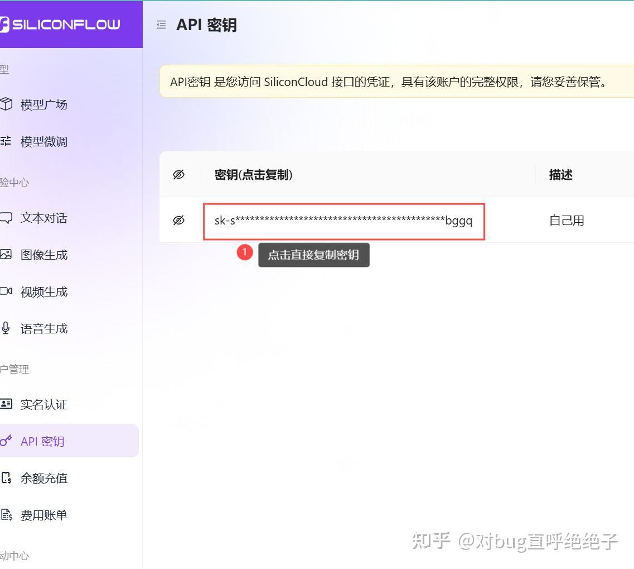
Task: Toggle the eye icon in the table header
Action: click(x=178, y=175)
